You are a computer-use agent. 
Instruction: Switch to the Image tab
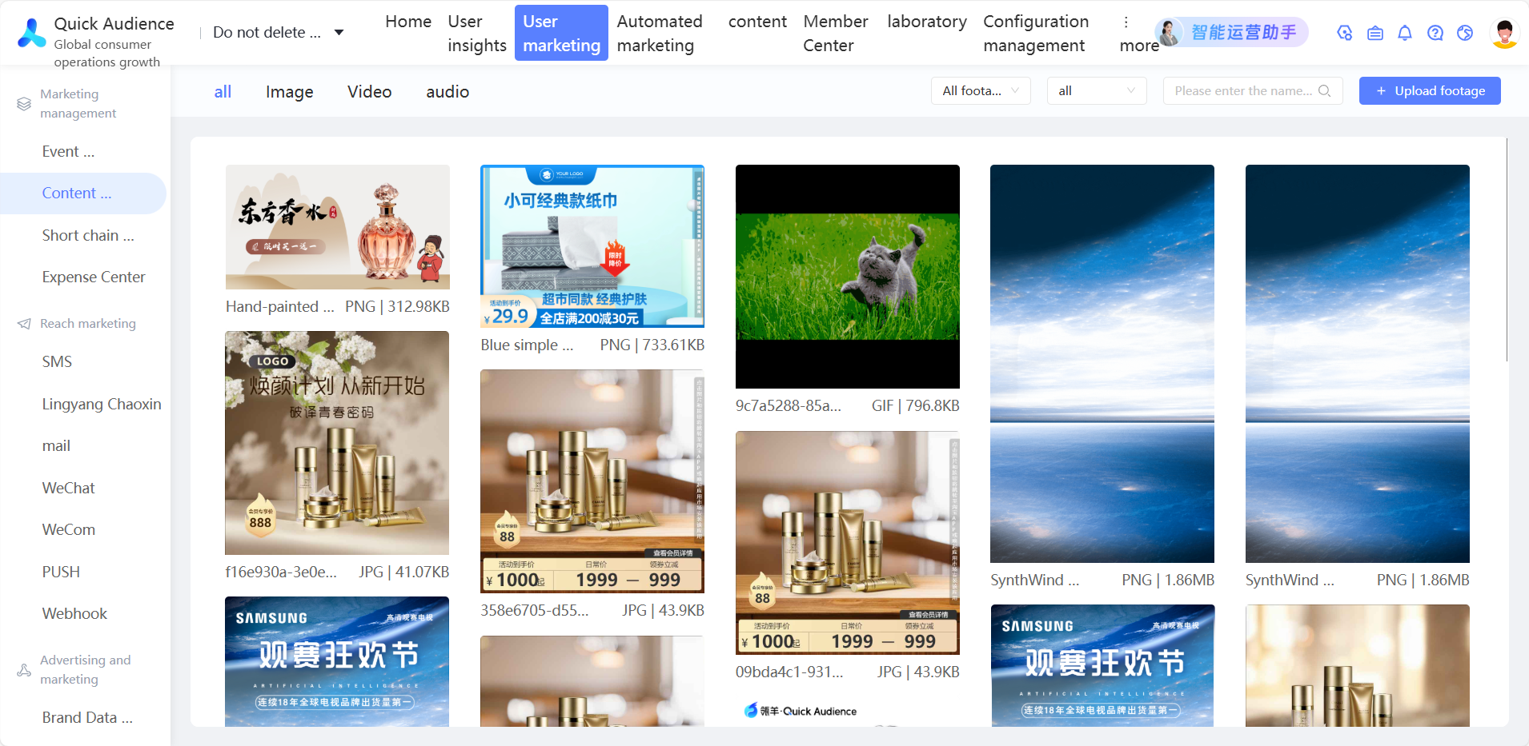click(289, 92)
